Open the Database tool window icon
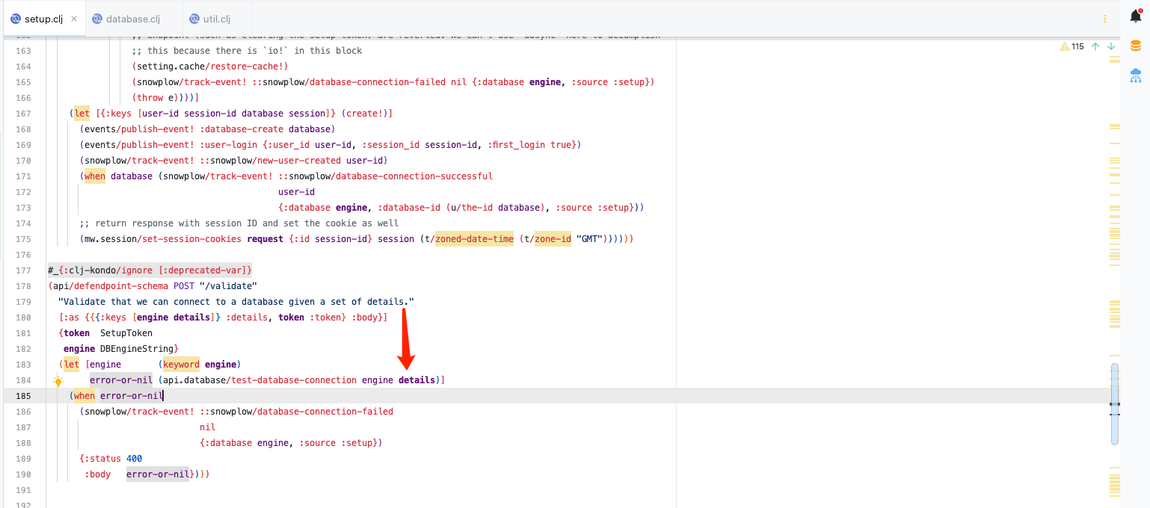 coord(1136,46)
